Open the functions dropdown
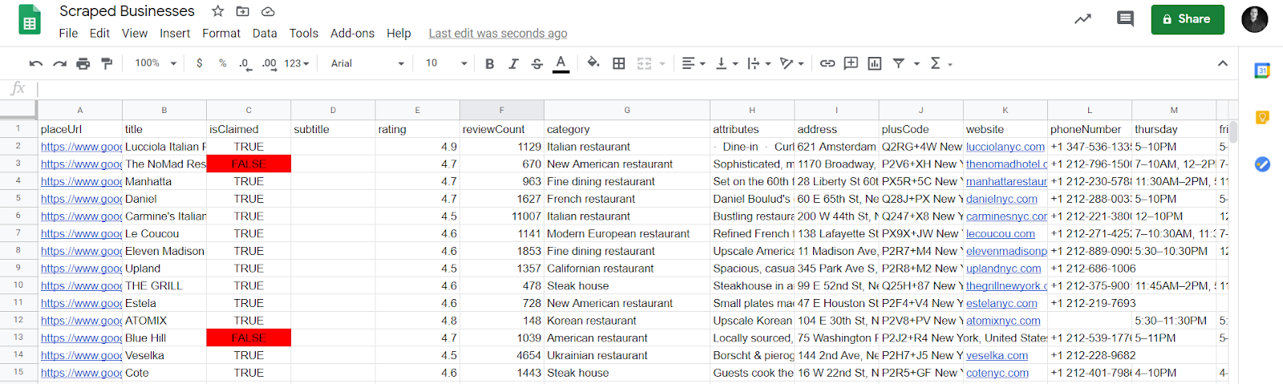The width and height of the screenshot is (1283, 384). click(x=940, y=63)
